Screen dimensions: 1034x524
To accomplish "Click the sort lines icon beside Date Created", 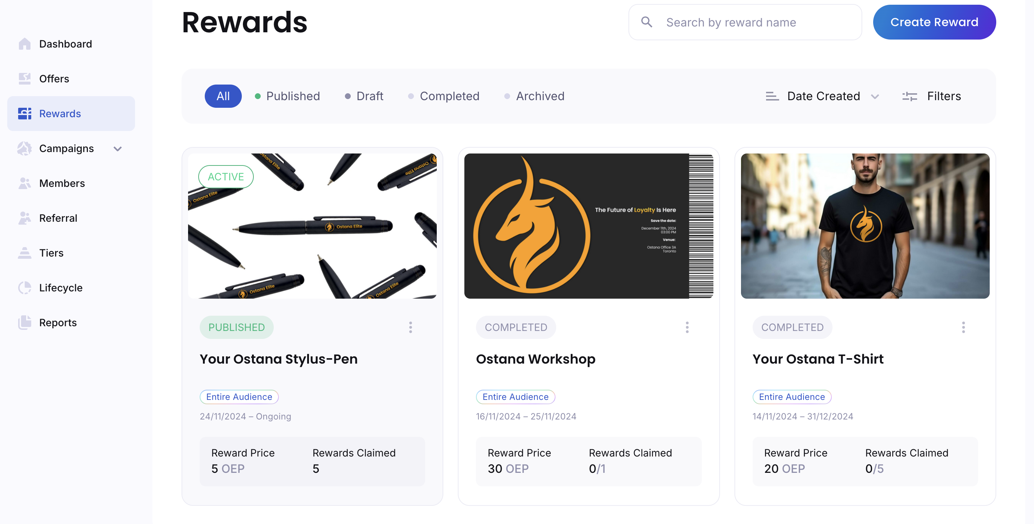I will pos(772,96).
